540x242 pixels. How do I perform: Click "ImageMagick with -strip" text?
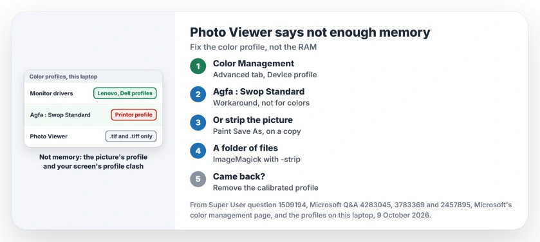(257, 160)
